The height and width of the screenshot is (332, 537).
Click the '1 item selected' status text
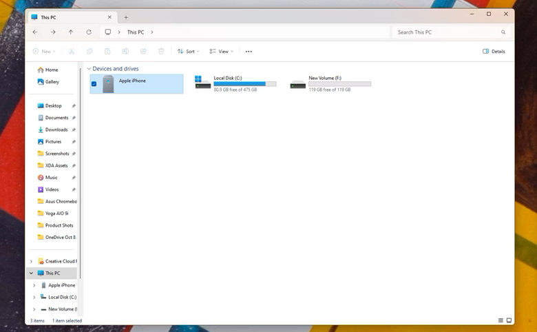click(x=67, y=321)
